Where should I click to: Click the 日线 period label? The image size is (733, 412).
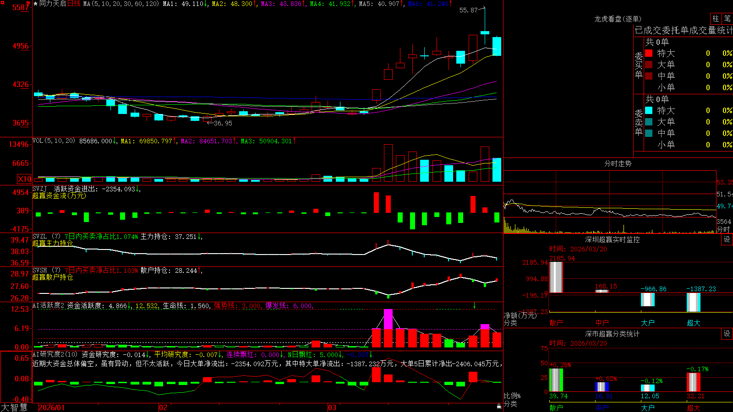tap(74, 4)
